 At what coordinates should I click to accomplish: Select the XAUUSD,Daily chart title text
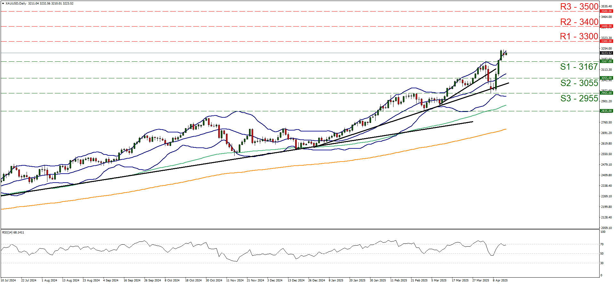pyautogui.click(x=16, y=3)
